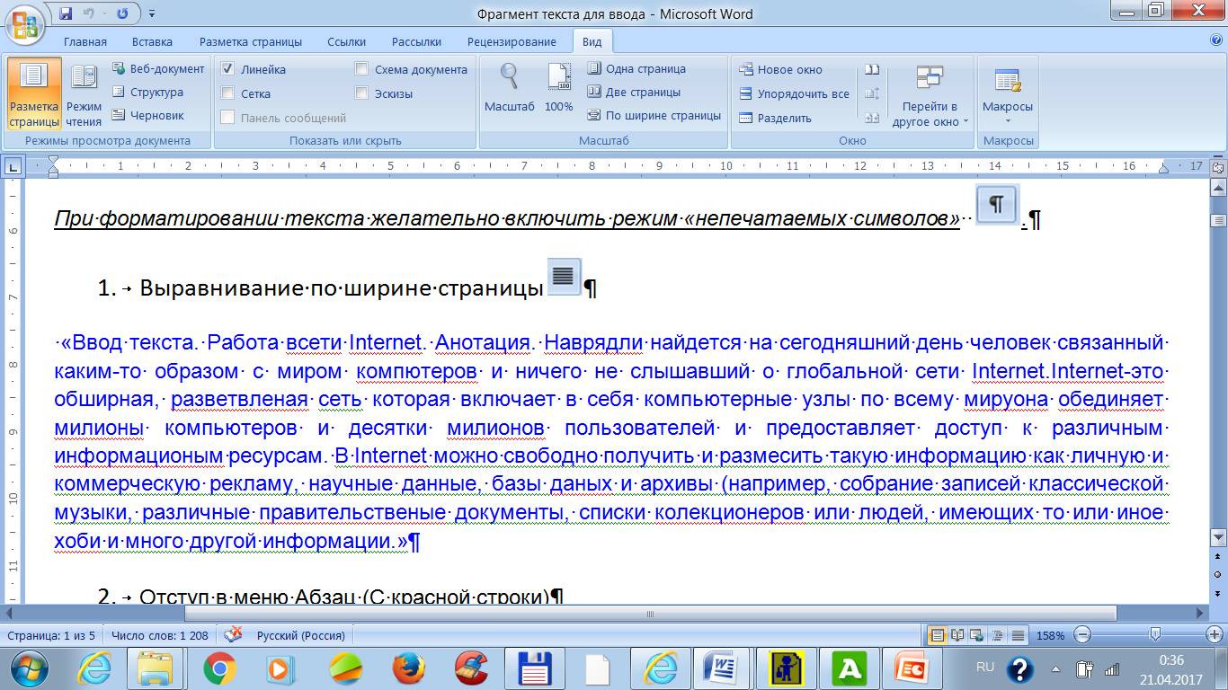Open Quick Access toolbar customize dropdown
The image size is (1228, 690).
pyautogui.click(x=151, y=13)
